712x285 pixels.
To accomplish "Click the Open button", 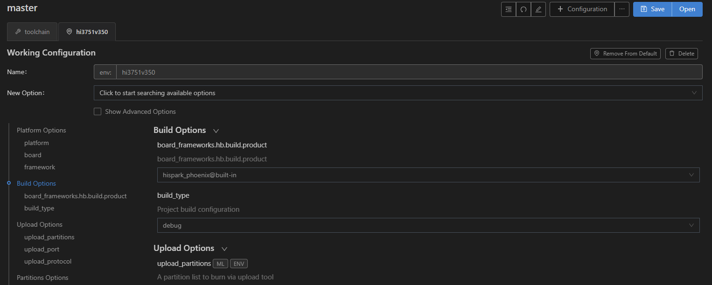I will click(x=687, y=9).
